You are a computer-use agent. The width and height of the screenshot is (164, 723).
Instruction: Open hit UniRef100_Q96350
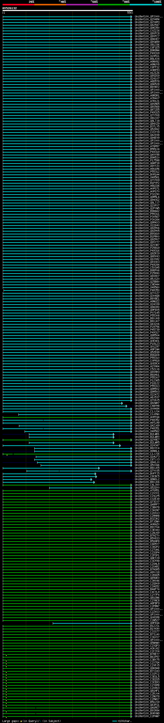tap(147, 28)
